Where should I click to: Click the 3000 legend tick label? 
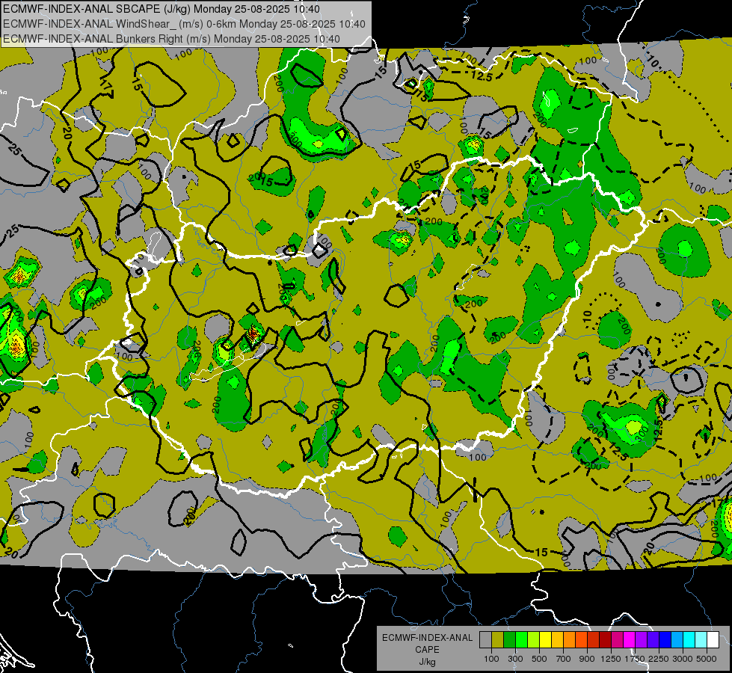point(683,659)
